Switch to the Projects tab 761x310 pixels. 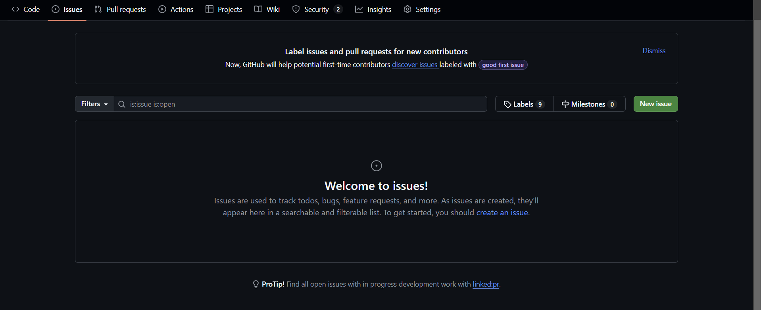click(224, 9)
